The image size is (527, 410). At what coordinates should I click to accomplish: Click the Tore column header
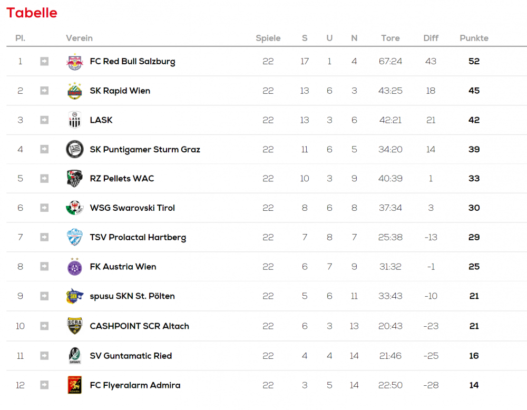[x=390, y=38]
